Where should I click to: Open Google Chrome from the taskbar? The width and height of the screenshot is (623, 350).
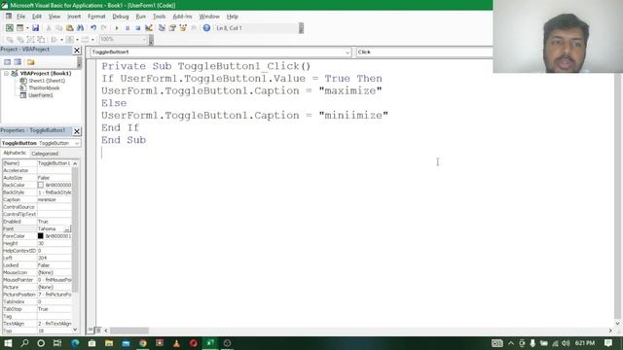pos(143,343)
